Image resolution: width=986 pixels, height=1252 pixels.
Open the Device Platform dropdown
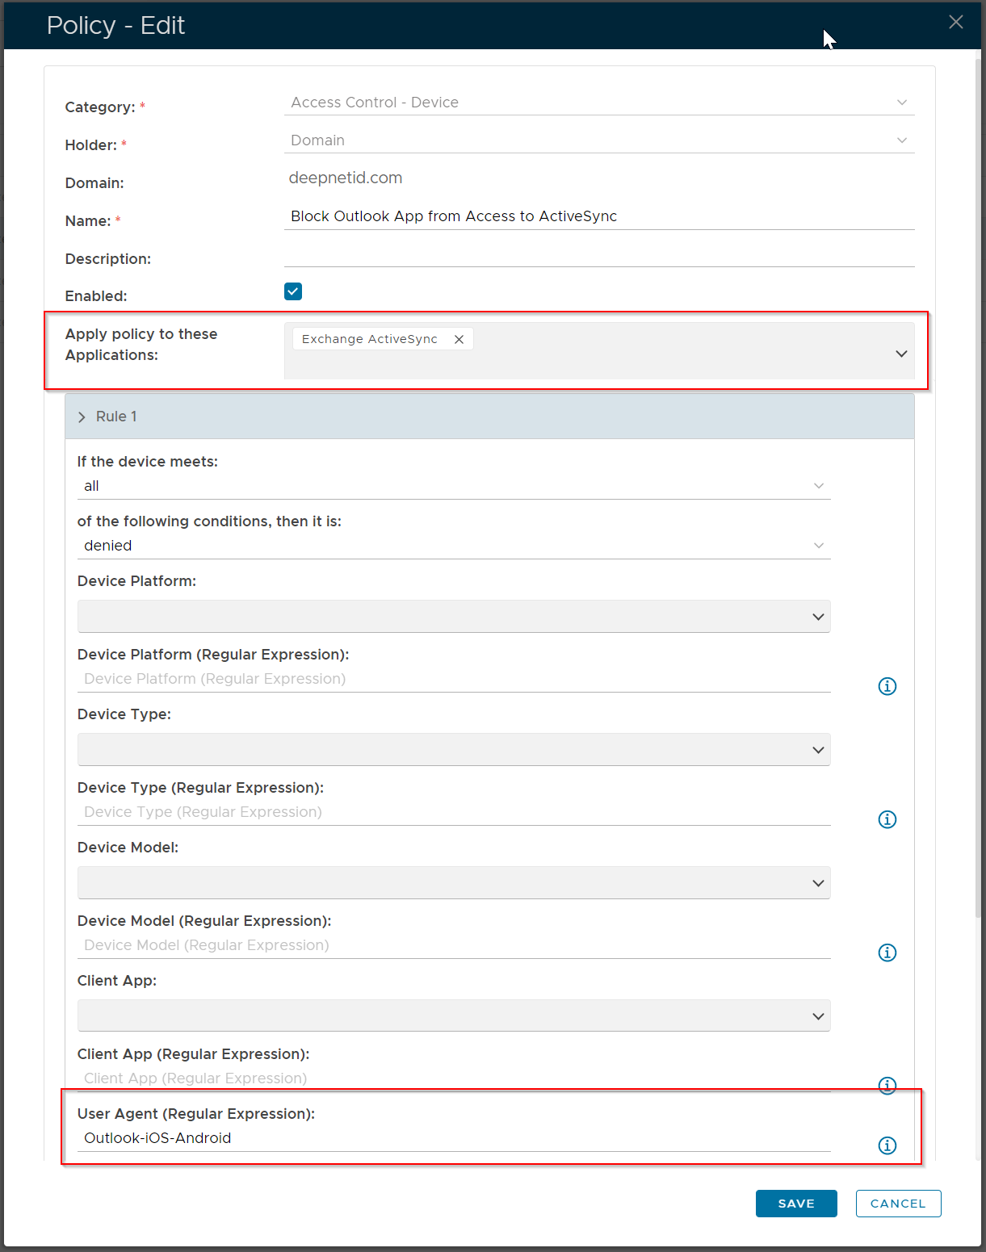click(453, 617)
